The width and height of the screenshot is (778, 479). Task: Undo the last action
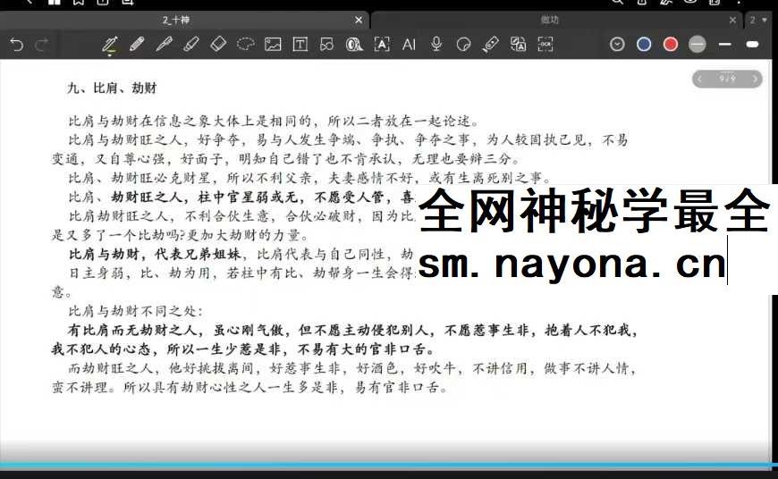click(x=17, y=45)
